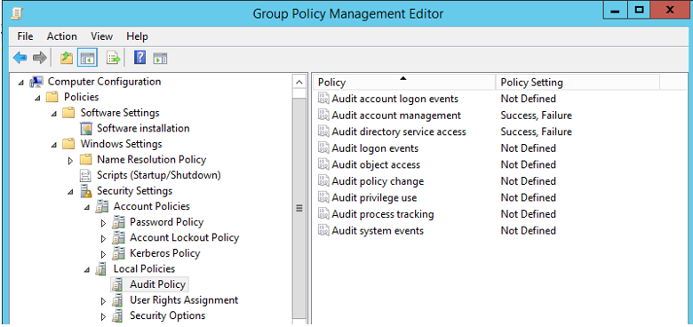Click the Back arrow toolbar icon
Screen dimensions: 693x327
(20, 58)
